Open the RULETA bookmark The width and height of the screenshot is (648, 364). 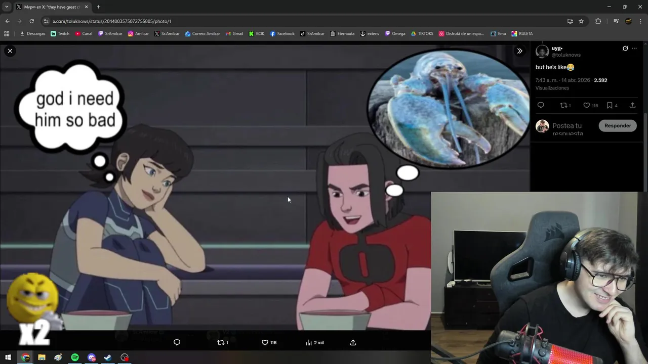coord(522,34)
